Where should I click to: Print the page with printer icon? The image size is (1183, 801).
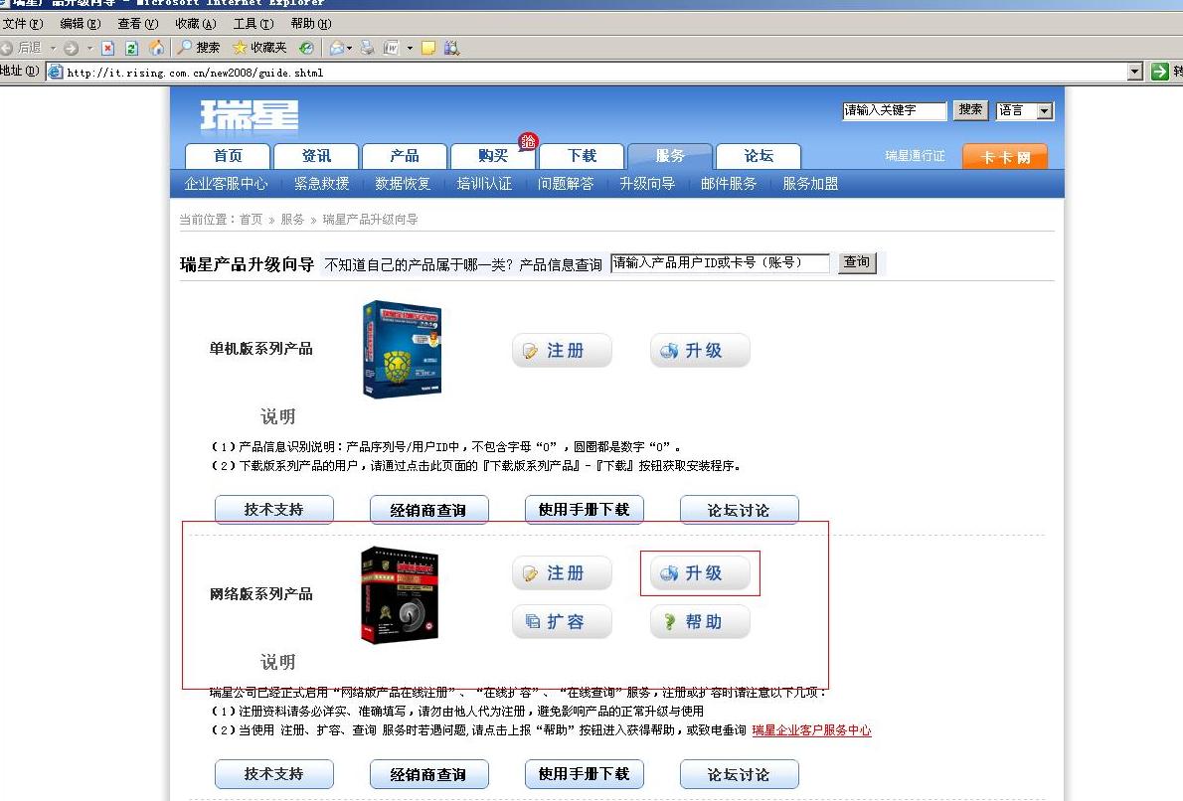368,49
